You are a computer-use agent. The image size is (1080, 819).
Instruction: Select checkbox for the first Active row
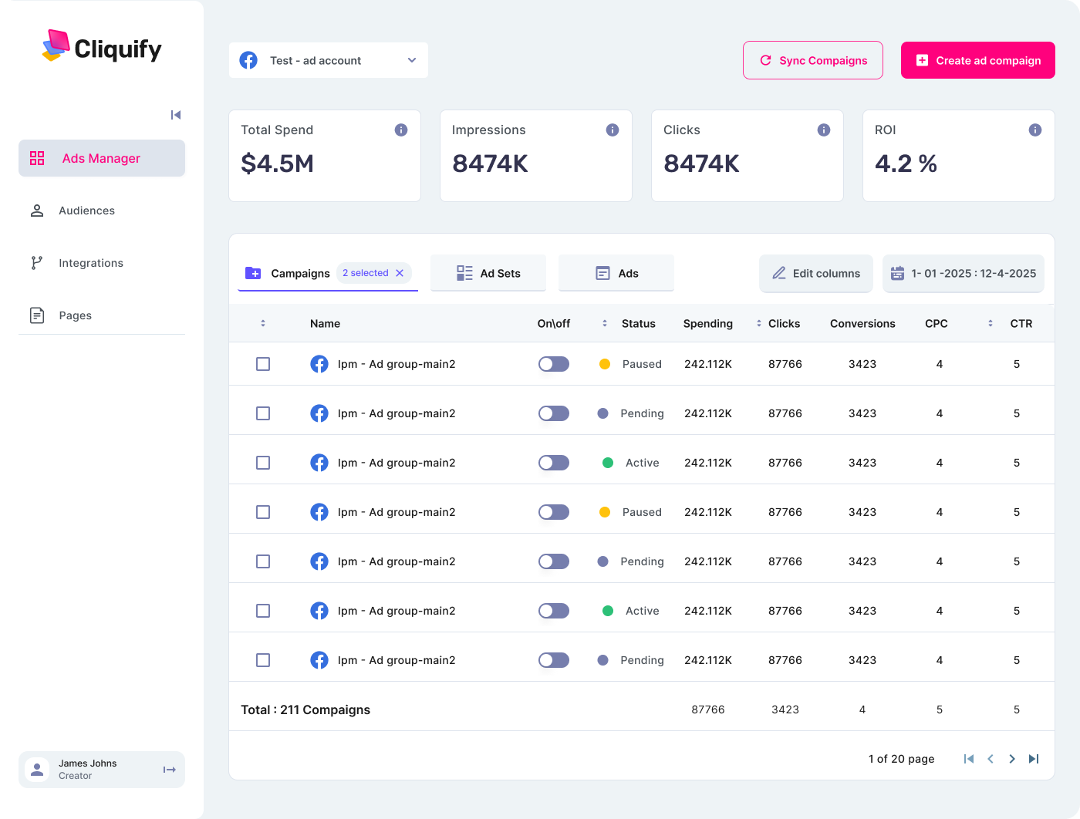(263, 463)
